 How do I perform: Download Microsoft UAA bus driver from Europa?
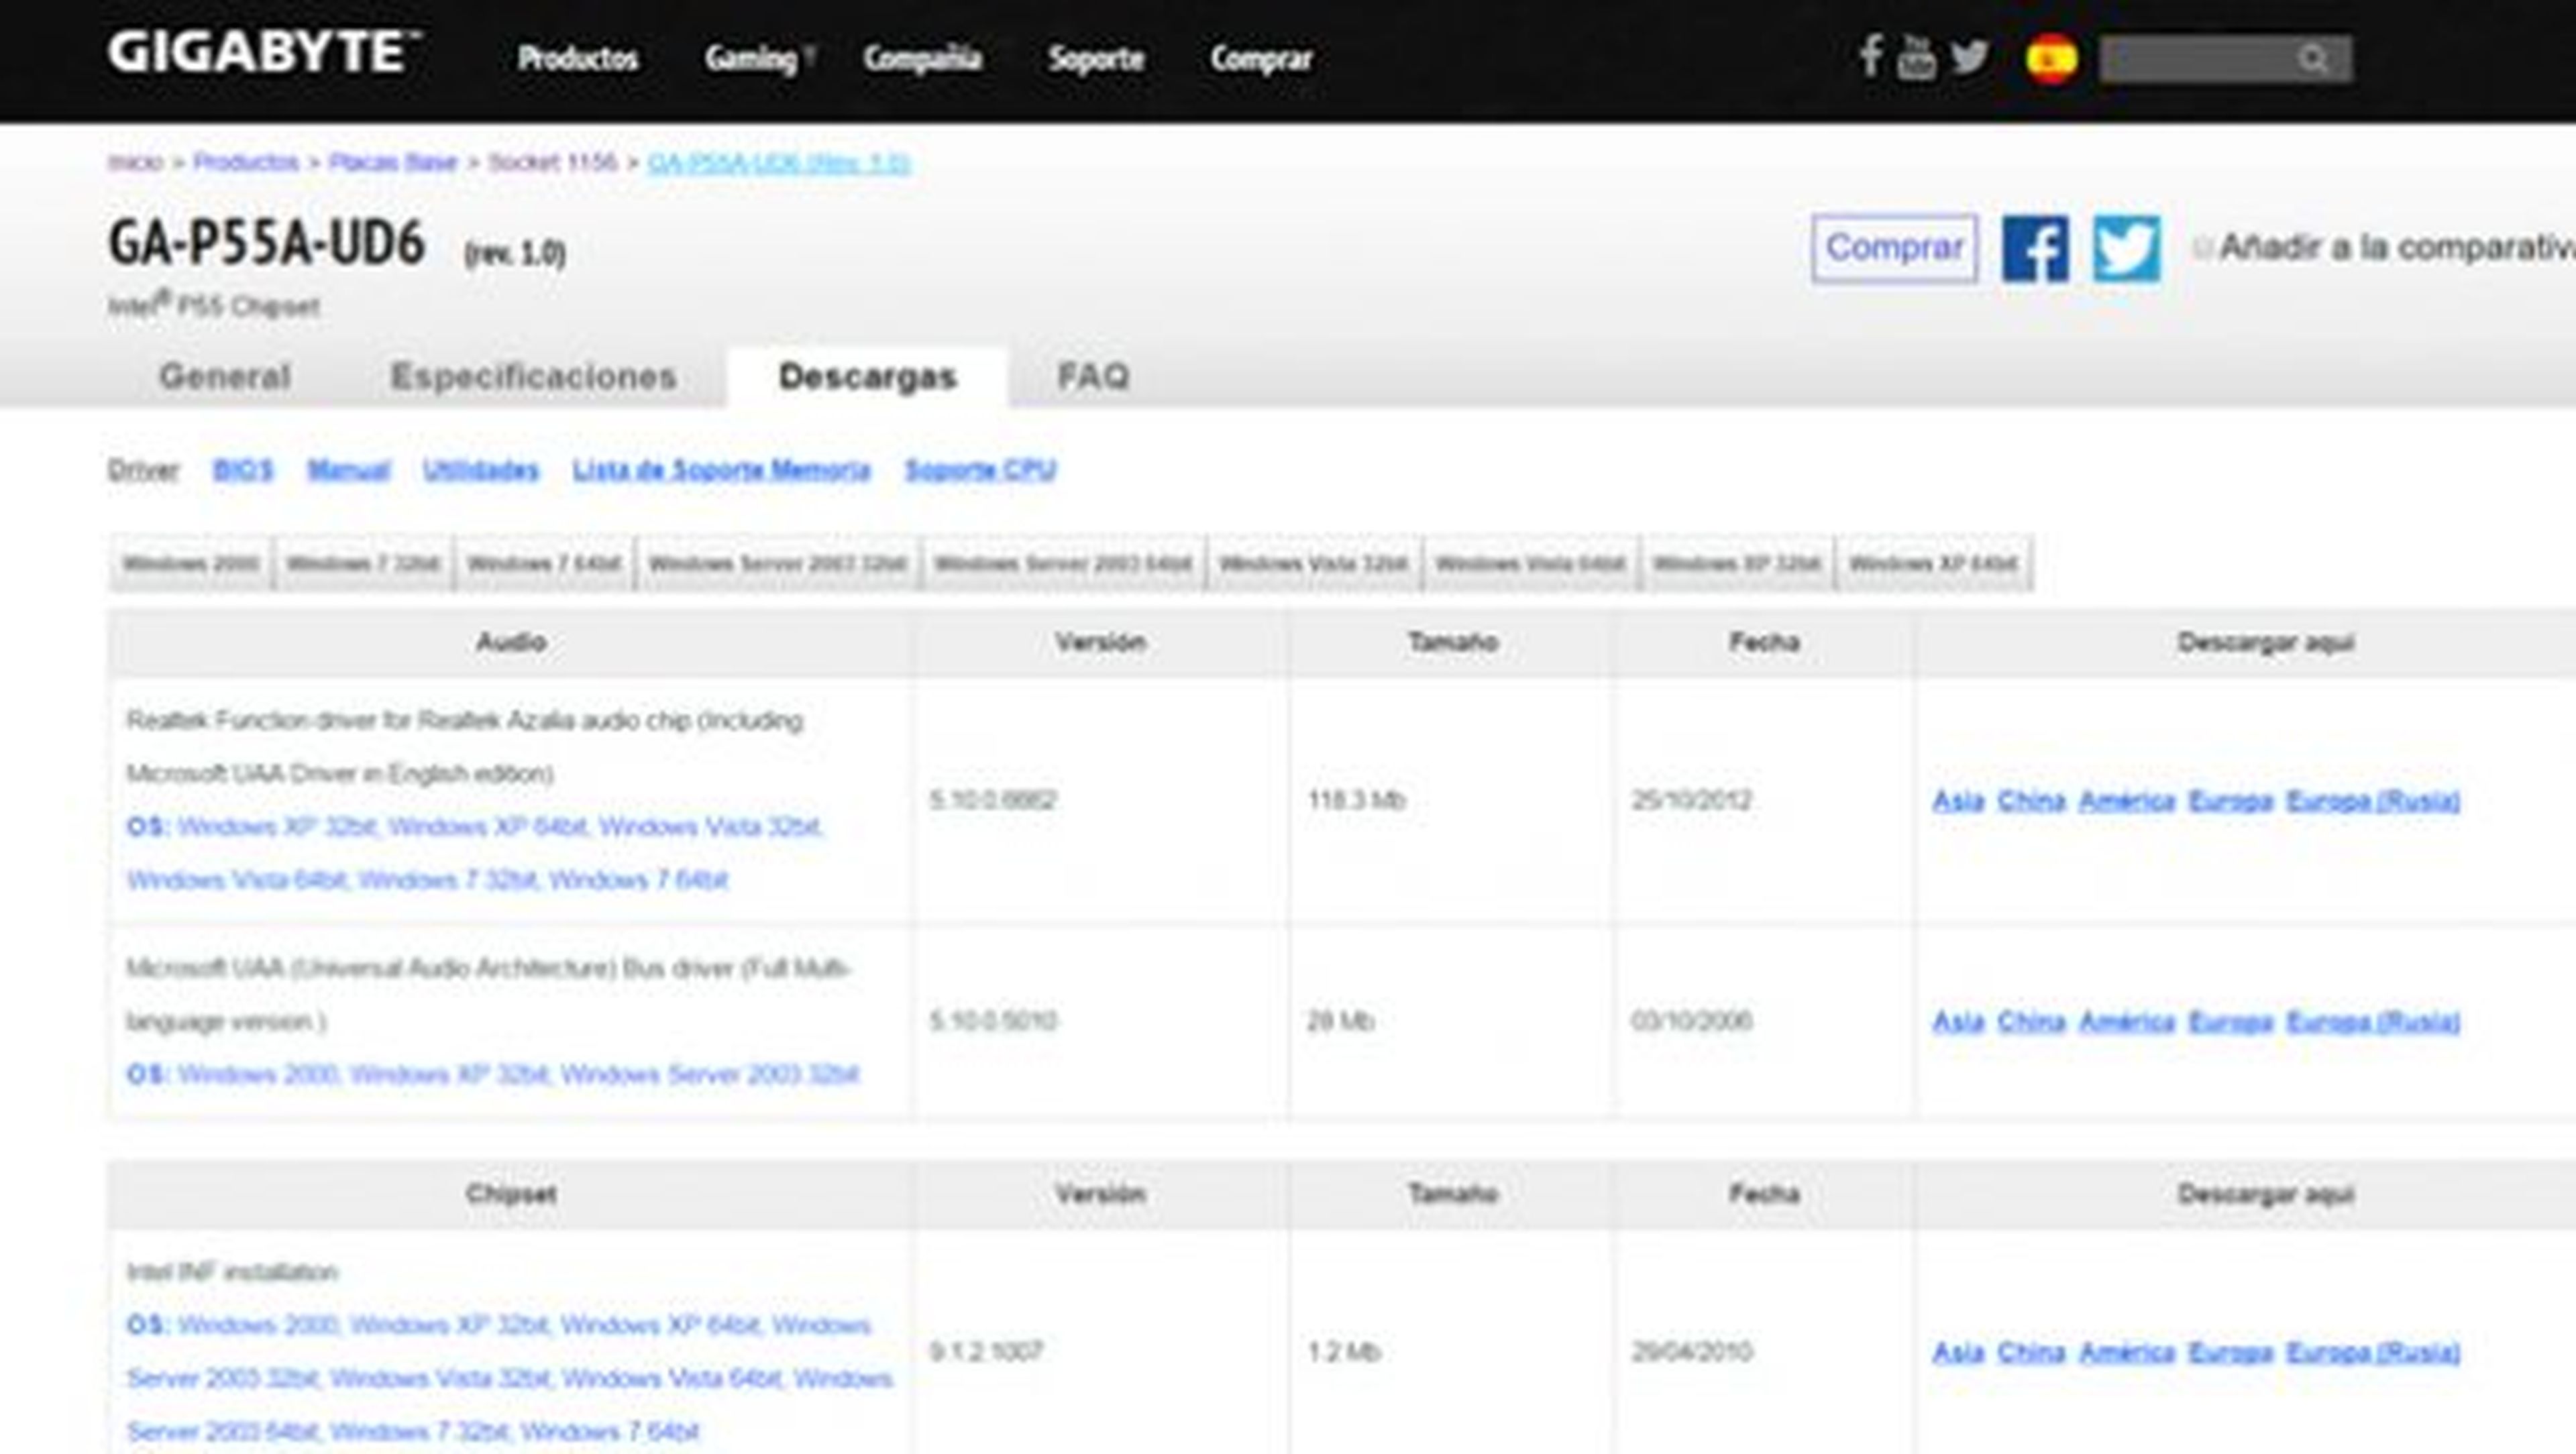click(x=2230, y=1022)
